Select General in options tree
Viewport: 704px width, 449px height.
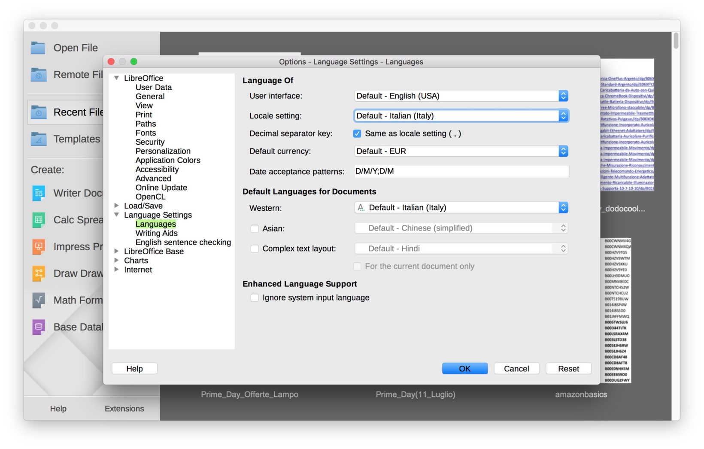pos(150,97)
